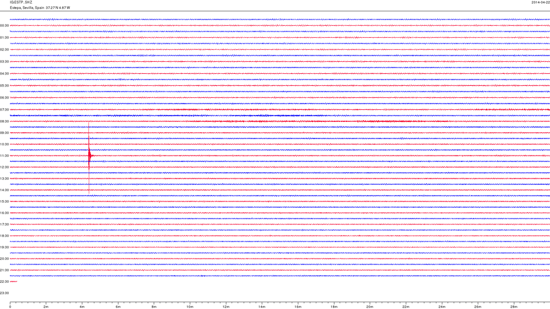Select the 21:30 row label

click(5, 270)
